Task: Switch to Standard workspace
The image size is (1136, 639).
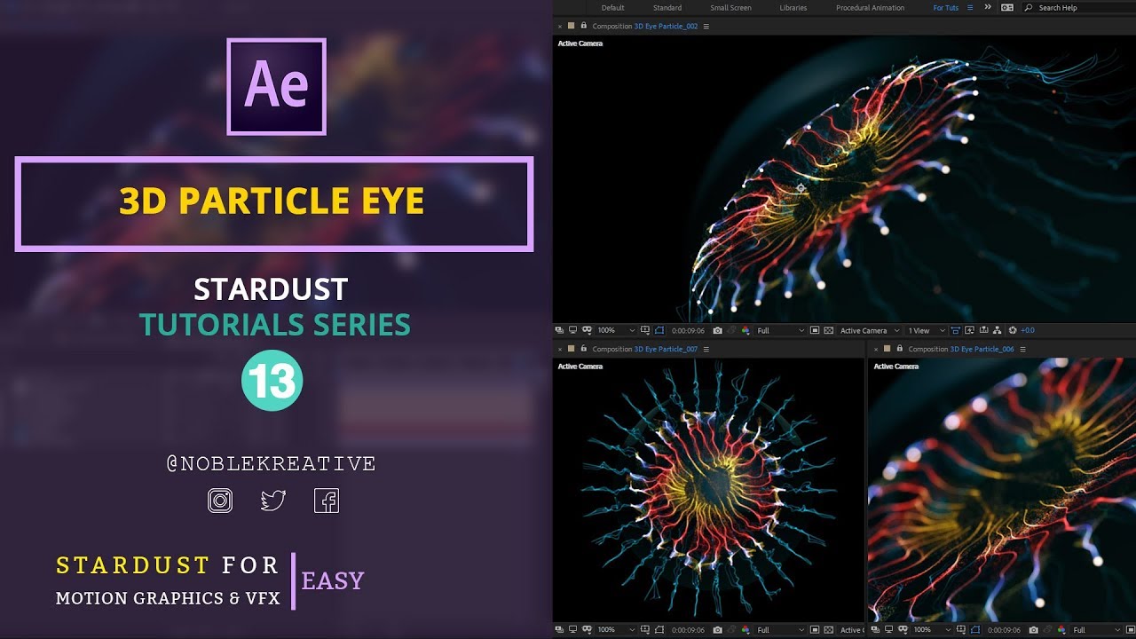Action: tap(667, 8)
